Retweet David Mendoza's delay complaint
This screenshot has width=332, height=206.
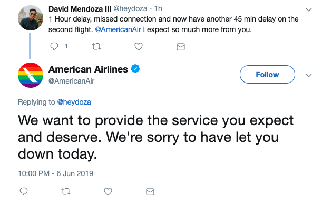pyautogui.click(x=96, y=46)
